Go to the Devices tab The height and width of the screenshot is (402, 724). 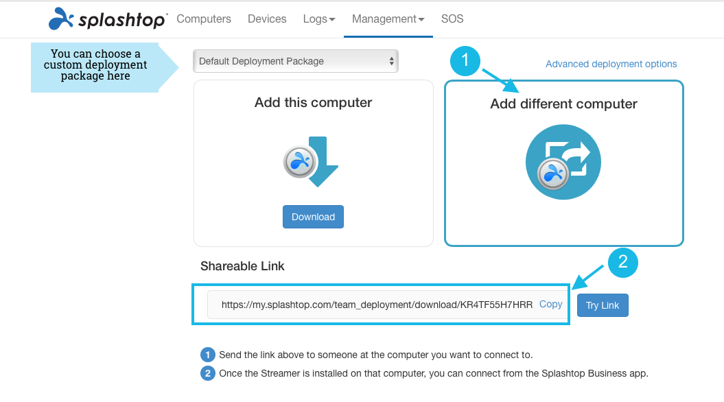267,19
